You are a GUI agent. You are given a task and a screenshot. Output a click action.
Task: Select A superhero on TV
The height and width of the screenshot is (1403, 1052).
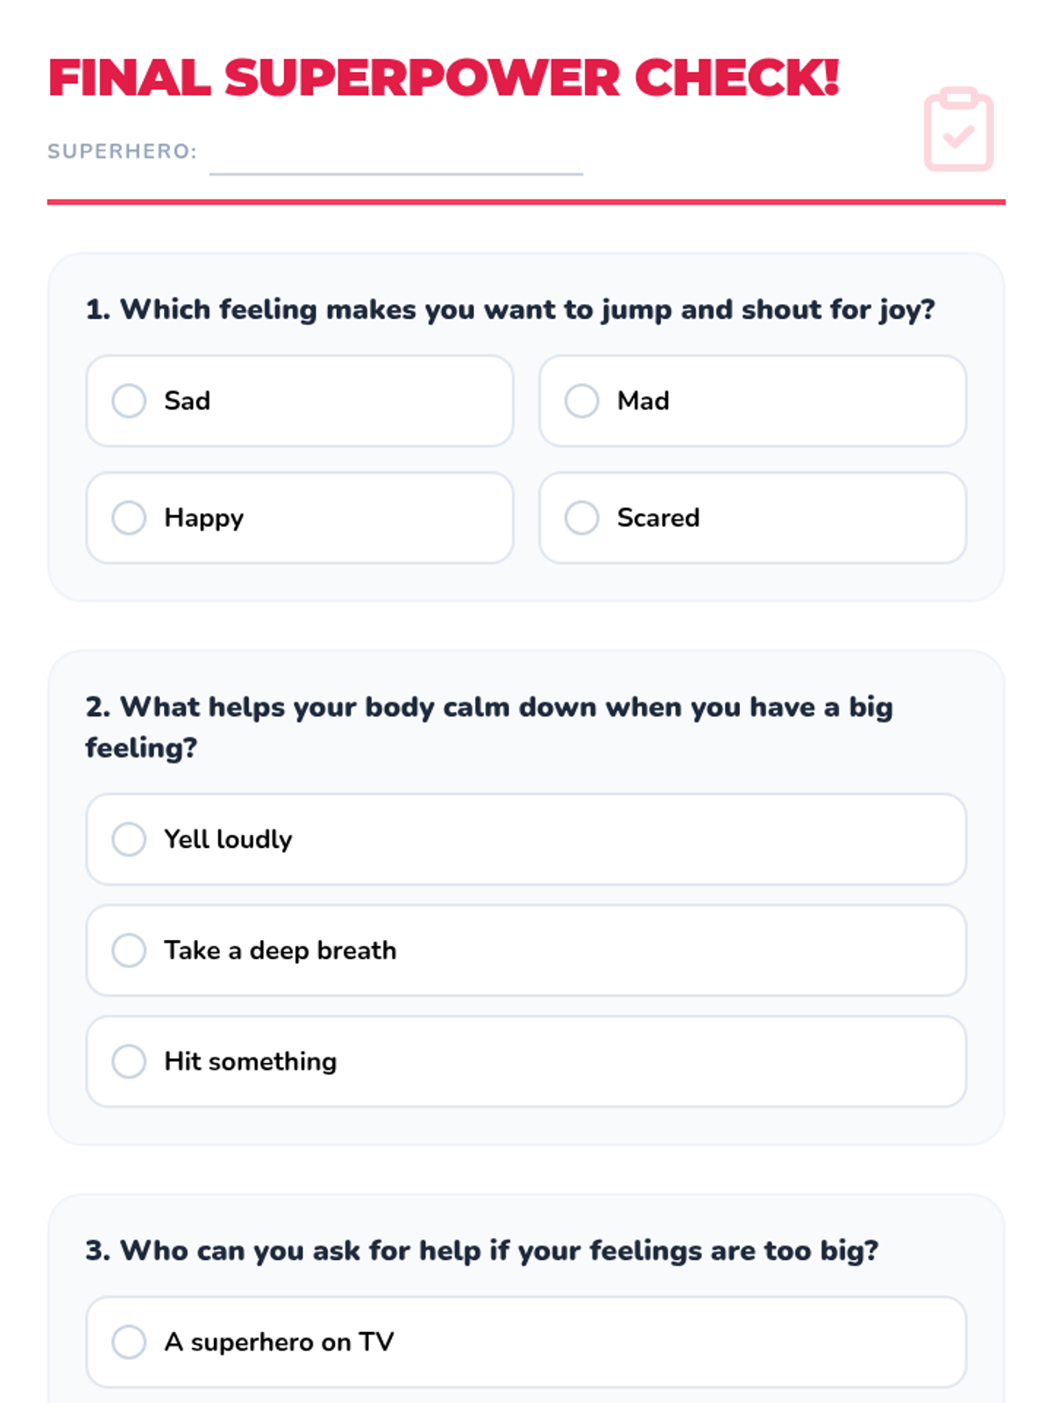129,1342
